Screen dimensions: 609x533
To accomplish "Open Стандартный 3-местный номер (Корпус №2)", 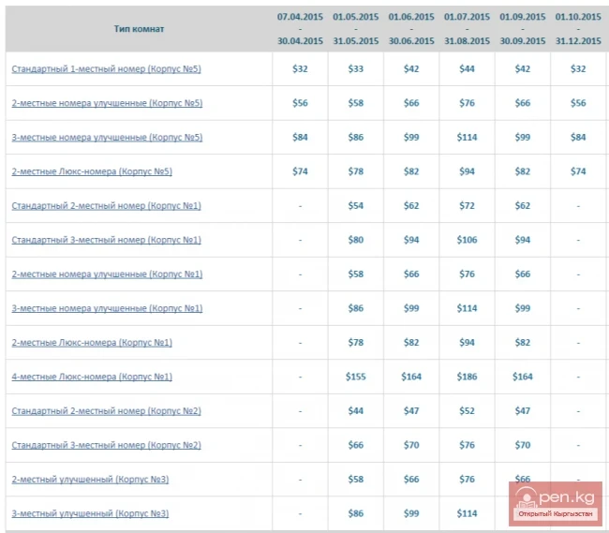I will pyautogui.click(x=106, y=445).
